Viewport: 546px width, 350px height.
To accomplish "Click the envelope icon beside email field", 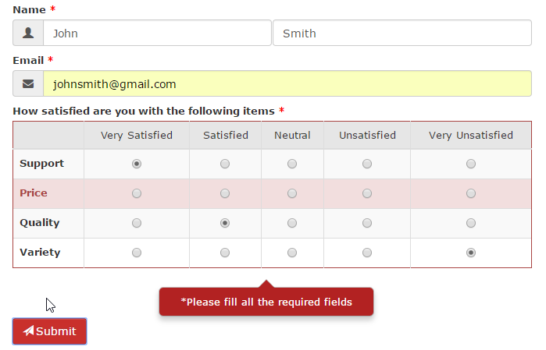I will (28, 84).
